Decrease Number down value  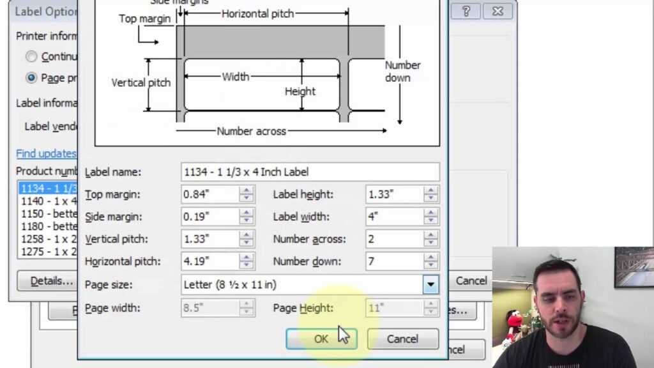pyautogui.click(x=430, y=264)
